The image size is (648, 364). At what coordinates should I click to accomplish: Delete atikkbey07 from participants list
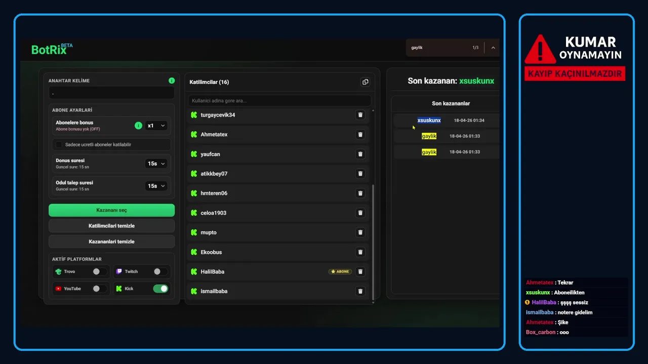(360, 173)
